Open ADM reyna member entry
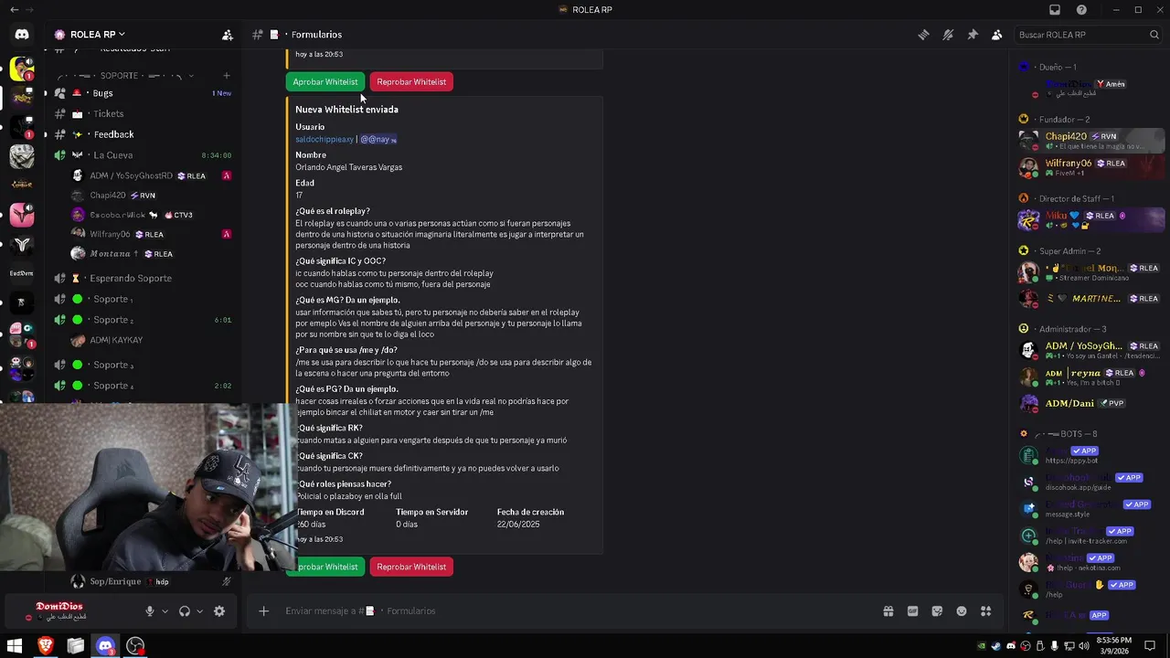1170x658 pixels. click(x=1090, y=377)
